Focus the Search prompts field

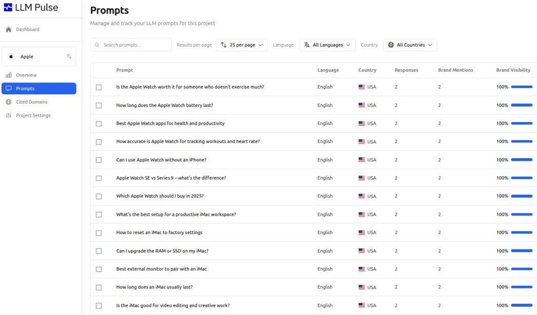tap(131, 45)
